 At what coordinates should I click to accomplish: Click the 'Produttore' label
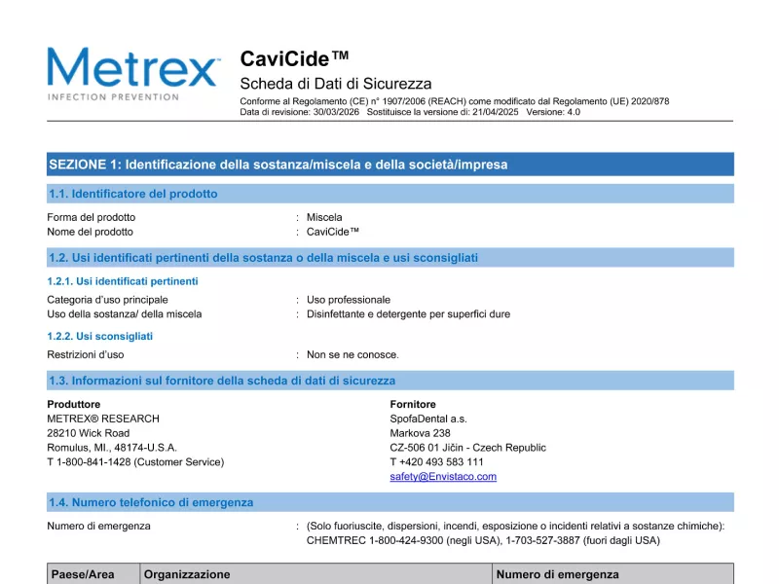[74, 404]
